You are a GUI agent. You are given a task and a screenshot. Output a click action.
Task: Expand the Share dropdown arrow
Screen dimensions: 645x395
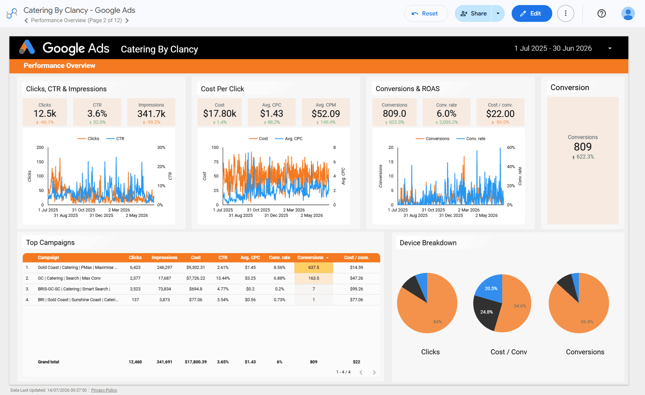point(498,13)
